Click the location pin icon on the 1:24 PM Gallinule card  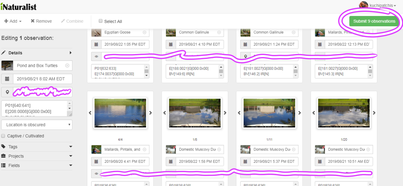tap(246, 57)
